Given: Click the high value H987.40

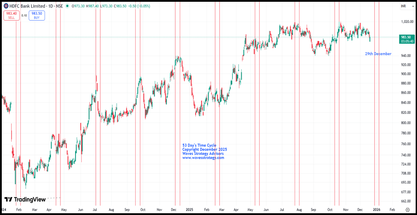Looking at the screenshot, I should (92, 6).
